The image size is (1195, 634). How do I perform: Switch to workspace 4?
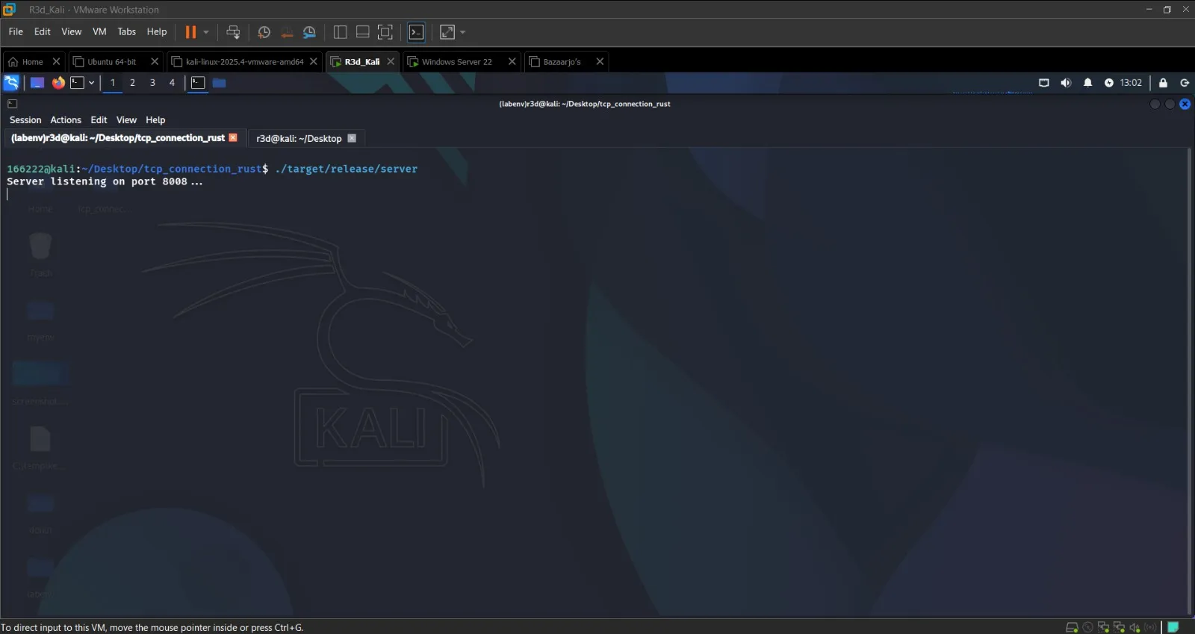click(172, 83)
